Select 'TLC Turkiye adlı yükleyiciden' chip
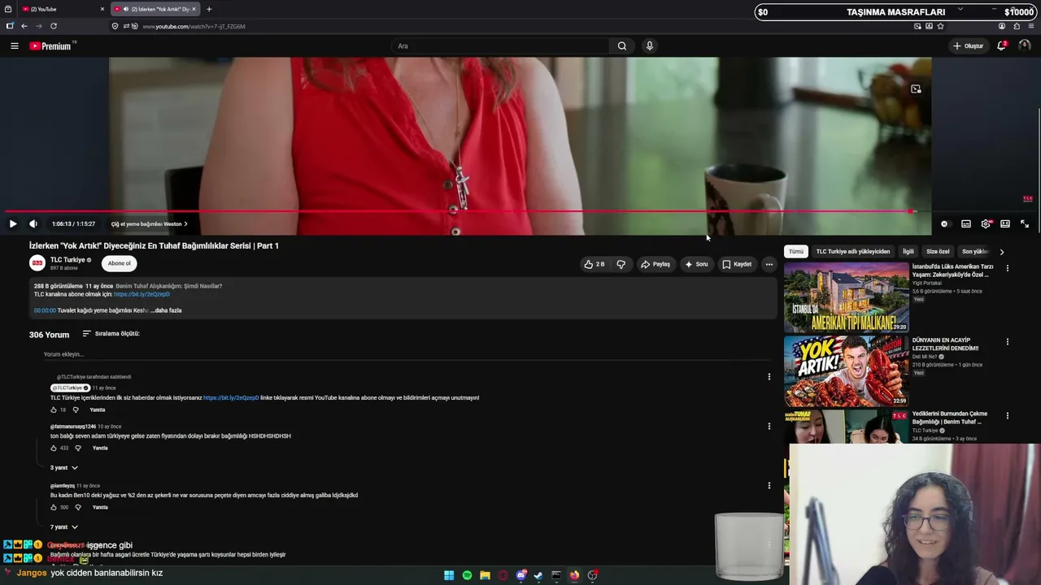The image size is (1041, 585). [853, 252]
